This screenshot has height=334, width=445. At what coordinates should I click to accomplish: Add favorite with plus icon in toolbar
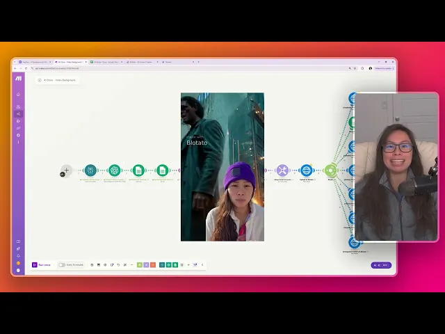point(188,264)
